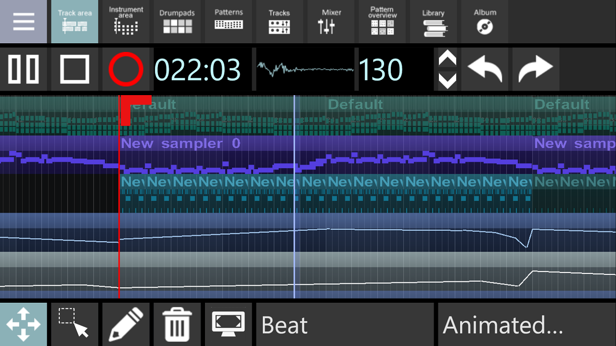Open the Library
The height and width of the screenshot is (346, 616).
[434, 22]
